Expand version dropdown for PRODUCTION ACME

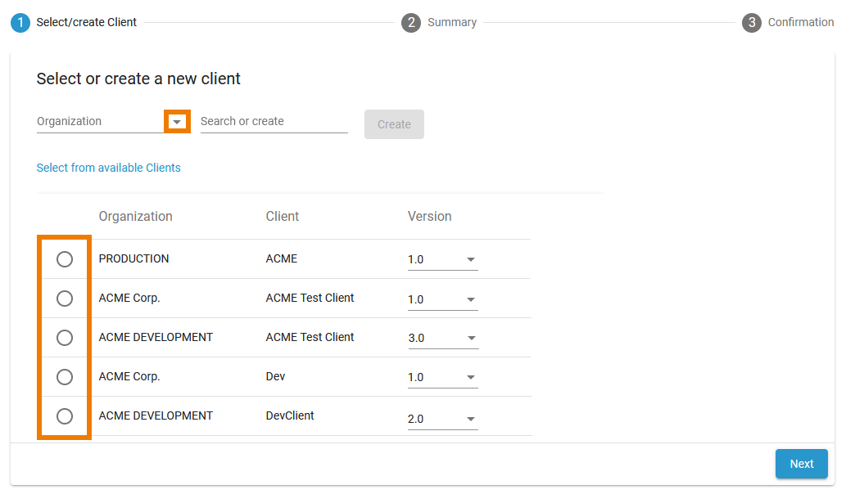[471, 260]
